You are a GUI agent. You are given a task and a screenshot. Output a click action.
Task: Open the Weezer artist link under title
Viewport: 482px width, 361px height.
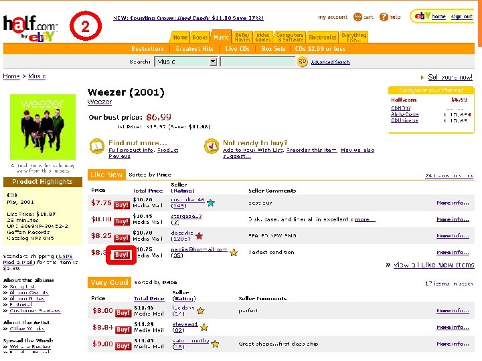100,102
